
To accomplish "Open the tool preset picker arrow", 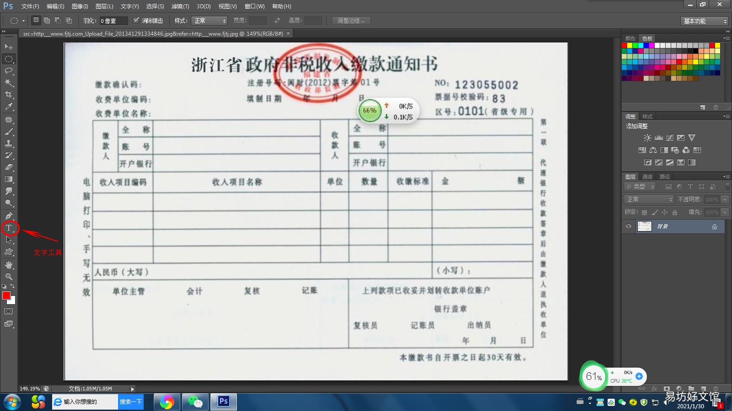I will (x=23, y=21).
